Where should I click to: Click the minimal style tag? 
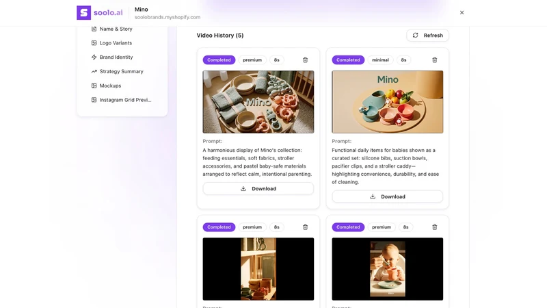click(x=380, y=60)
